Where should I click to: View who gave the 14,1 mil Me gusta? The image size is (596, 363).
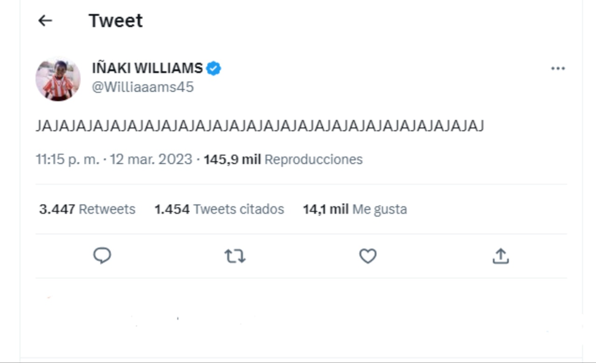click(355, 209)
